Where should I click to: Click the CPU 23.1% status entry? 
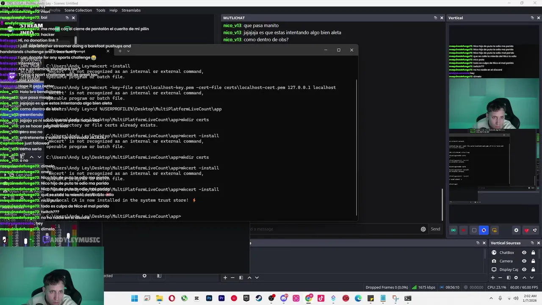497,287
